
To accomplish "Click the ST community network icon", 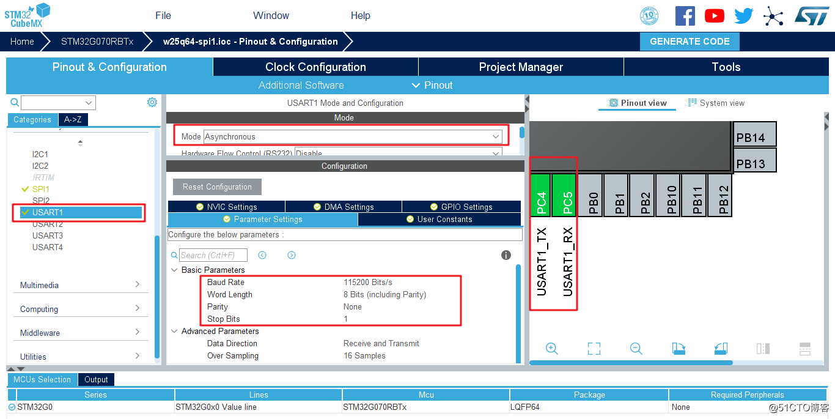I will tap(773, 16).
